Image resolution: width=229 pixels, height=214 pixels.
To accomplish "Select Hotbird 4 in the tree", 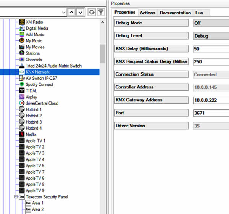I will pos(34,128).
